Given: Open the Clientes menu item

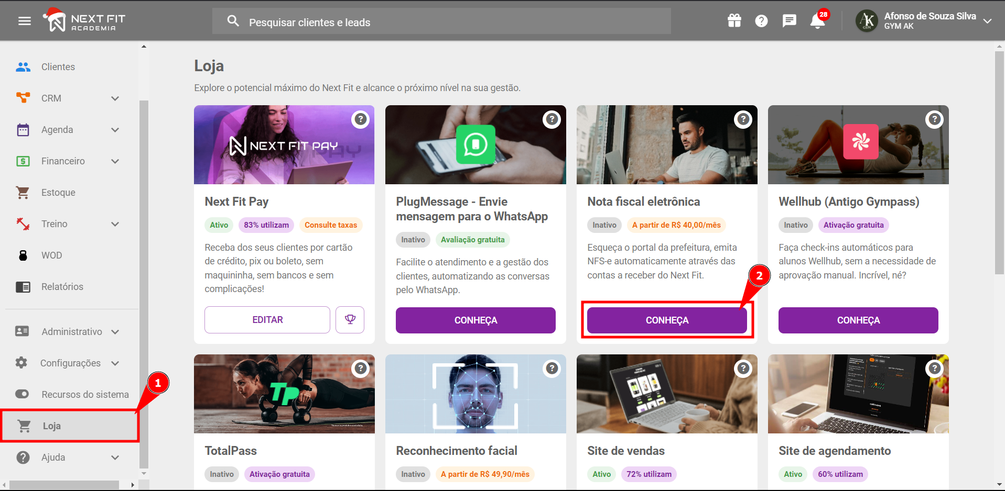Looking at the screenshot, I should pos(70,67).
